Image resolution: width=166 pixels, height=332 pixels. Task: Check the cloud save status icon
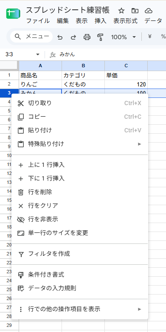tap(149, 11)
